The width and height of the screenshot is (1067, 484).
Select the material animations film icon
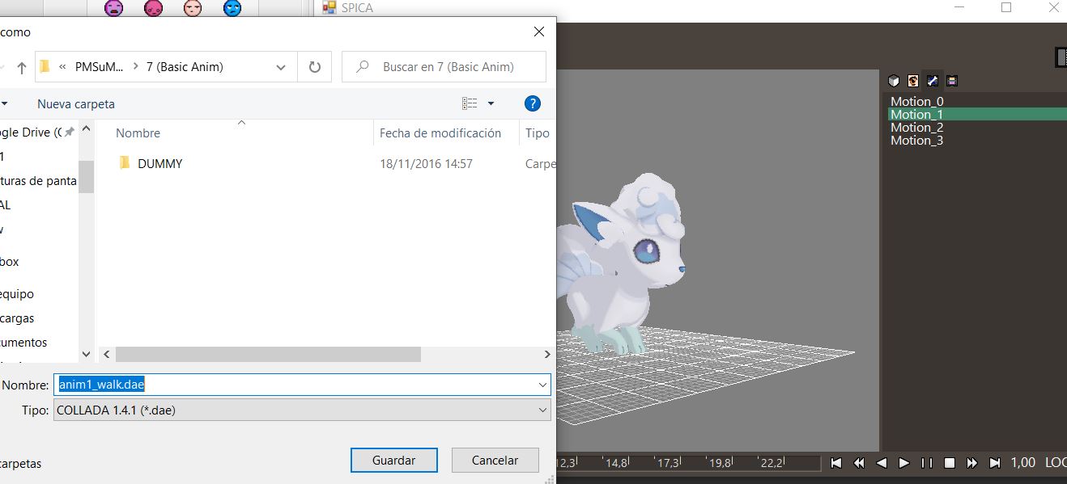pos(952,81)
